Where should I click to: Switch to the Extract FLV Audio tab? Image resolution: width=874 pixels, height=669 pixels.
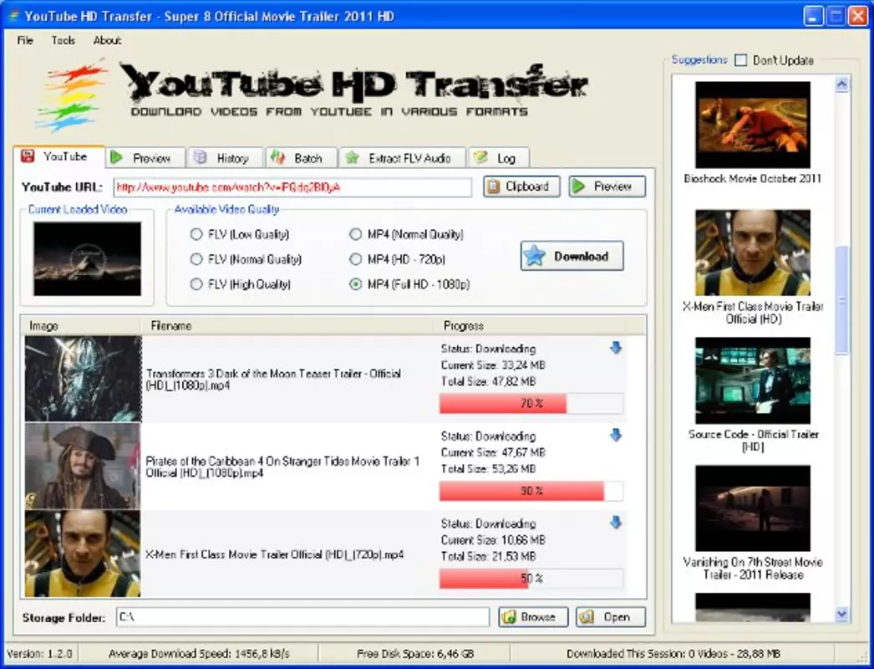pyautogui.click(x=402, y=158)
